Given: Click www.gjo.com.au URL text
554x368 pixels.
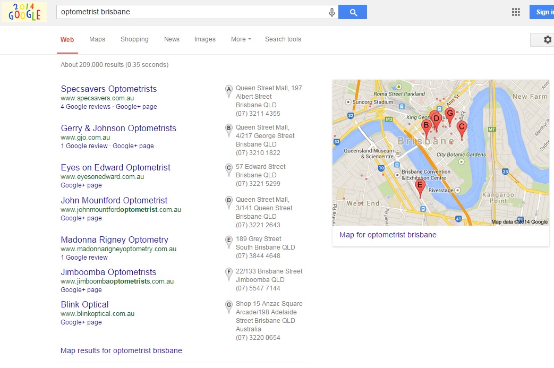Looking at the screenshot, I should pyautogui.click(x=85, y=138).
